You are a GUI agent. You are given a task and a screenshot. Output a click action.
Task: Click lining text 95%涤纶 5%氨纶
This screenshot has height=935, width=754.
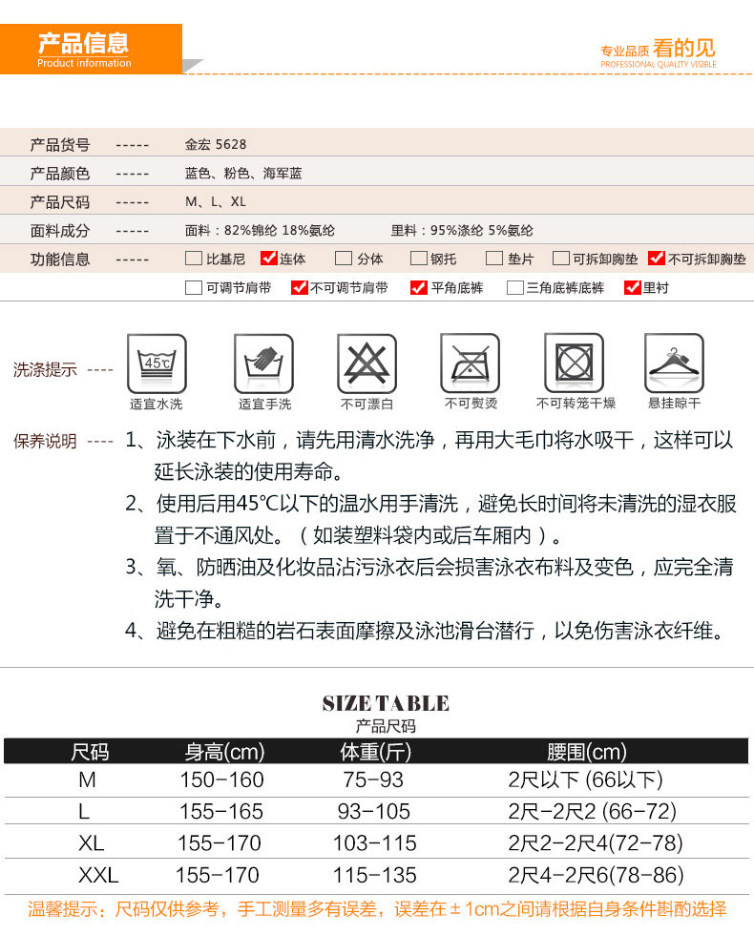[481, 230]
